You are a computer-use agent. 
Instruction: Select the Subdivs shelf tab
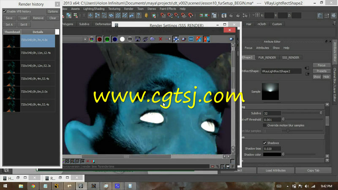[x=84, y=24]
